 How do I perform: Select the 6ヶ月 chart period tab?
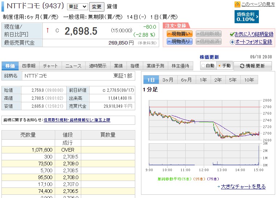coord(187,80)
